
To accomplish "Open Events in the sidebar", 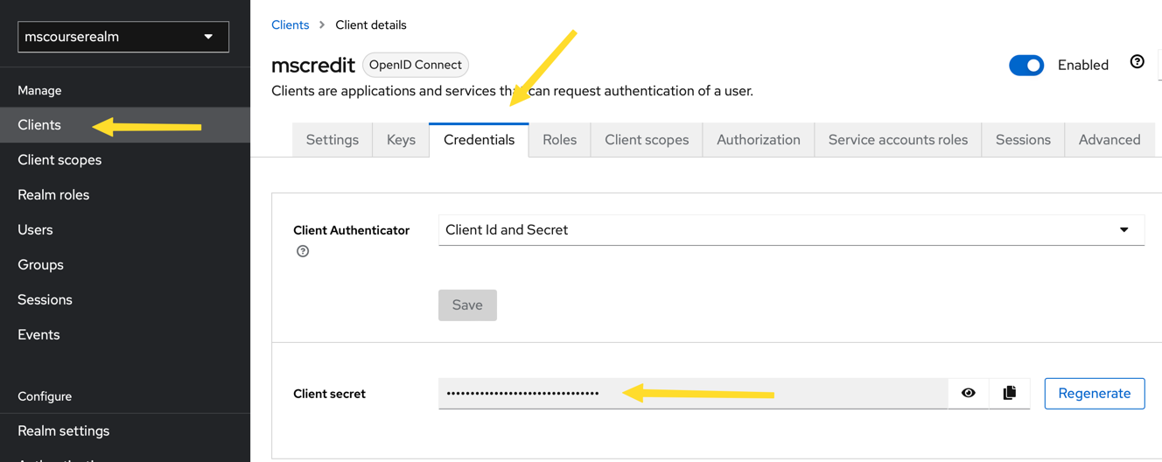I will [125, 335].
